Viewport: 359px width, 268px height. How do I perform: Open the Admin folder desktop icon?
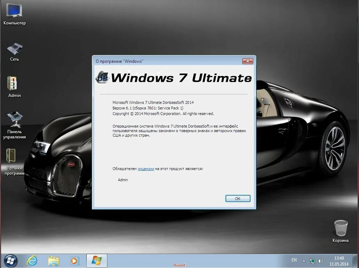[x=14, y=86]
